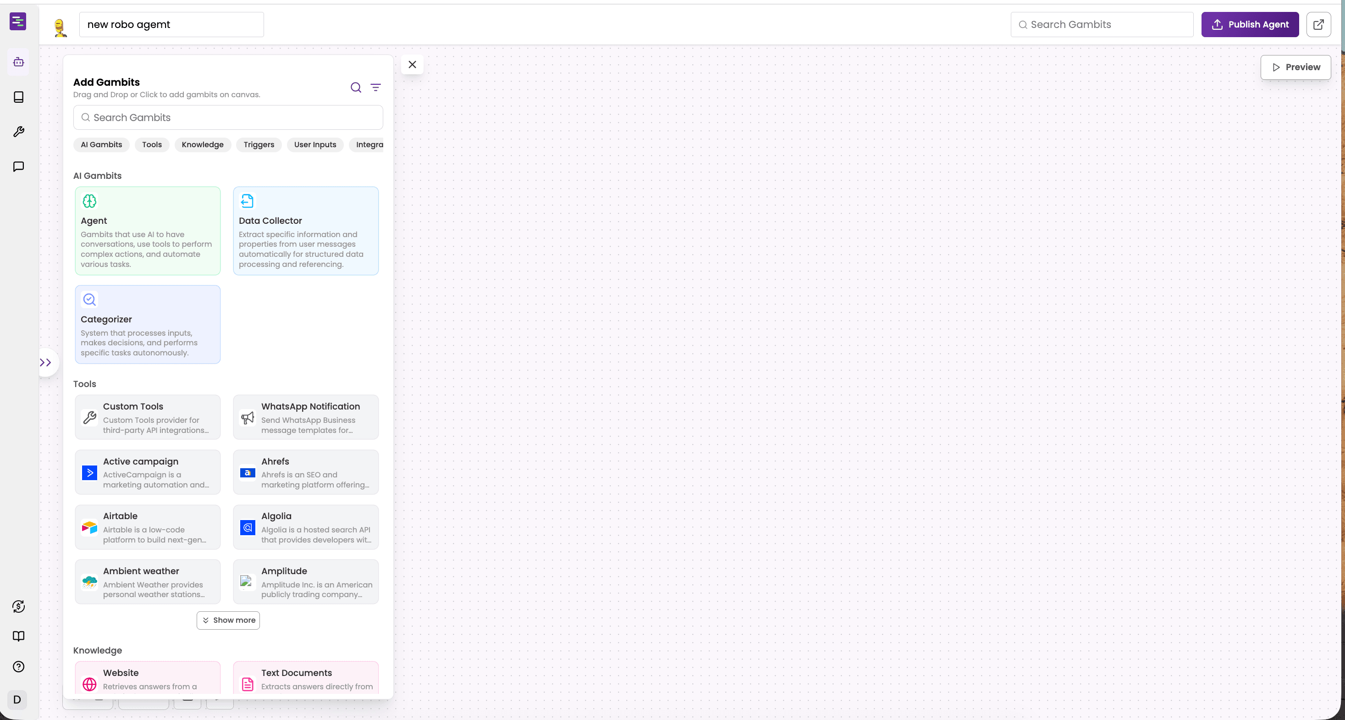The height and width of the screenshot is (720, 1345).
Task: Click the Ambient weather title text
Action: coord(141,571)
